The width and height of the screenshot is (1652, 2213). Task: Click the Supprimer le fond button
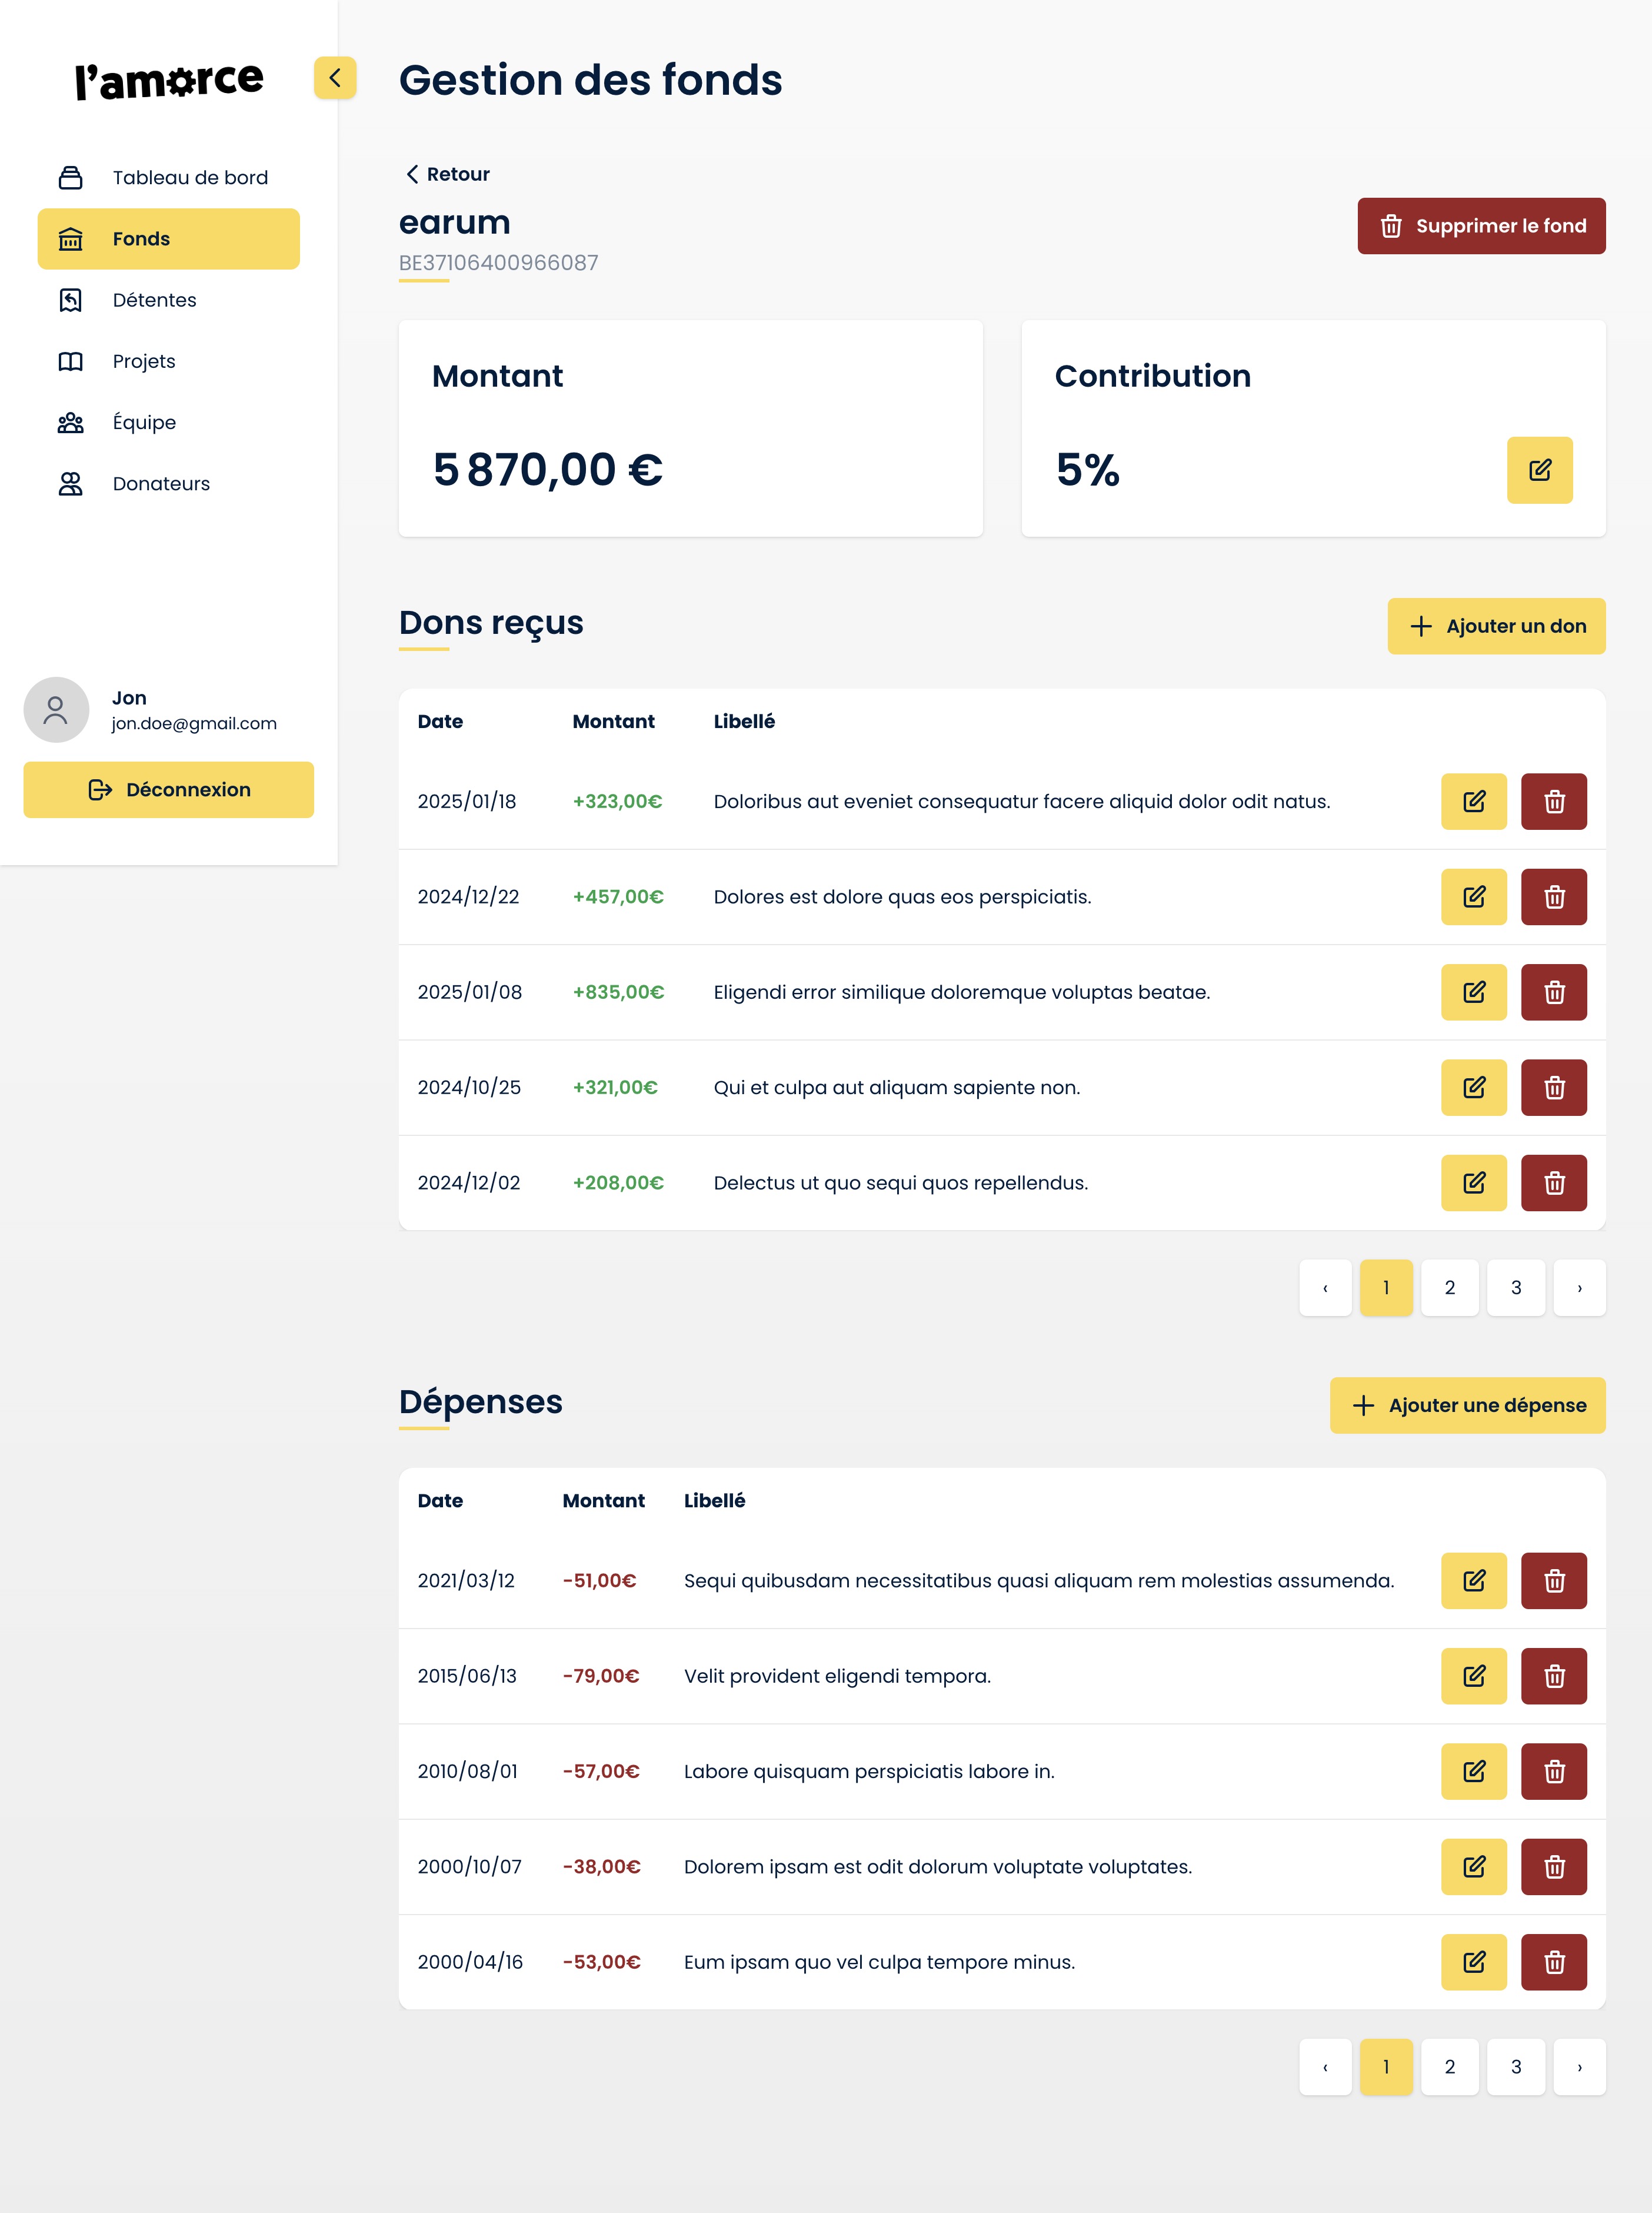[1481, 226]
